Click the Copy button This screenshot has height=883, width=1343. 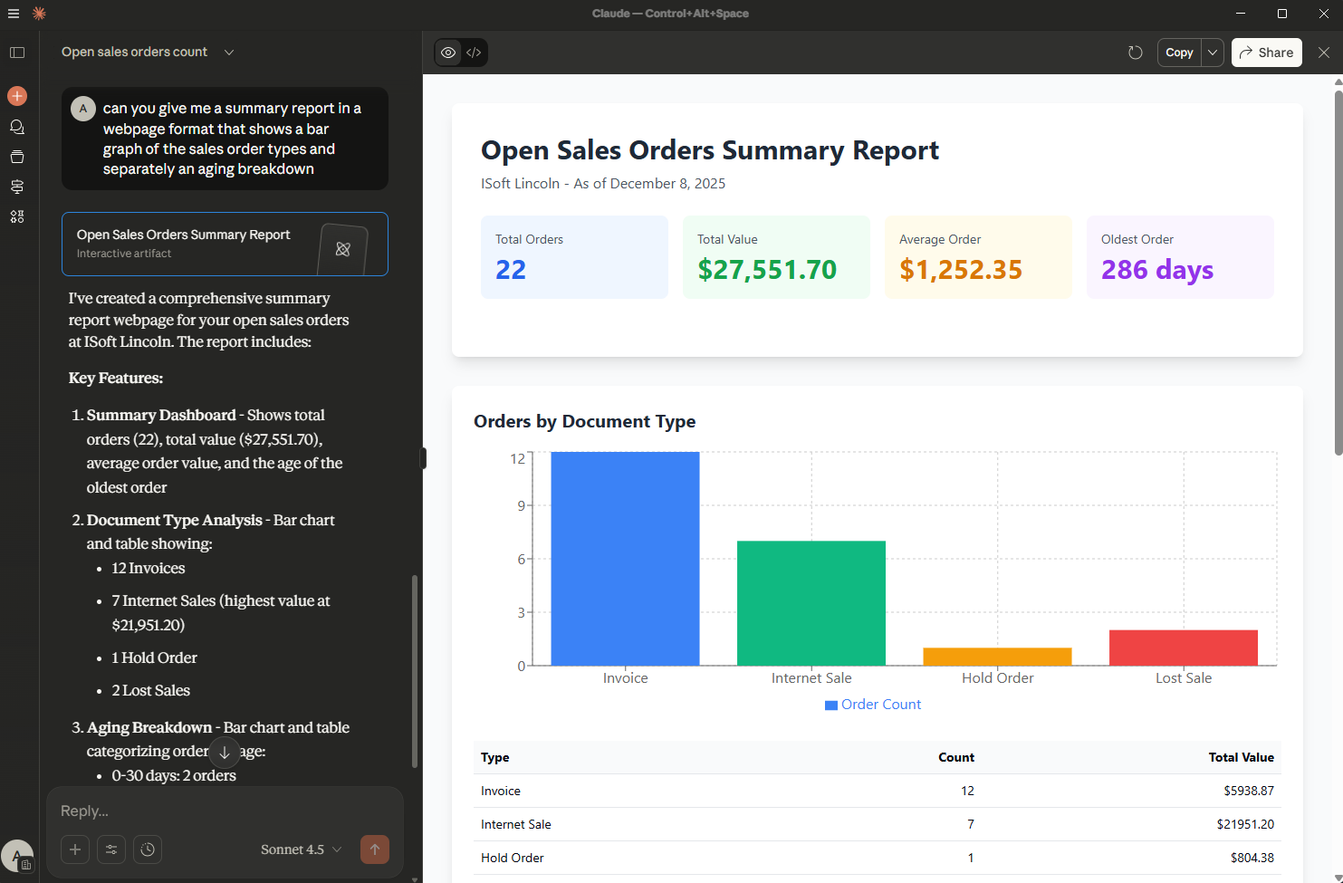[1179, 53]
